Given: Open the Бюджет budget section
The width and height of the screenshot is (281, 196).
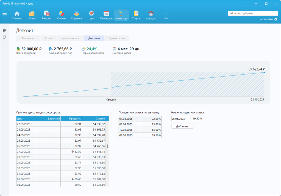Looking at the screenshot, I should pyautogui.click(x=47, y=15).
